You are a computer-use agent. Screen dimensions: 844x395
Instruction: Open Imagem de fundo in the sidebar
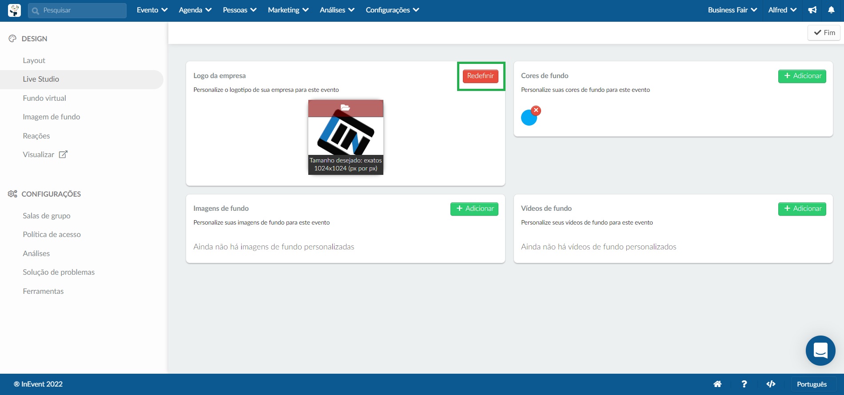click(x=52, y=117)
